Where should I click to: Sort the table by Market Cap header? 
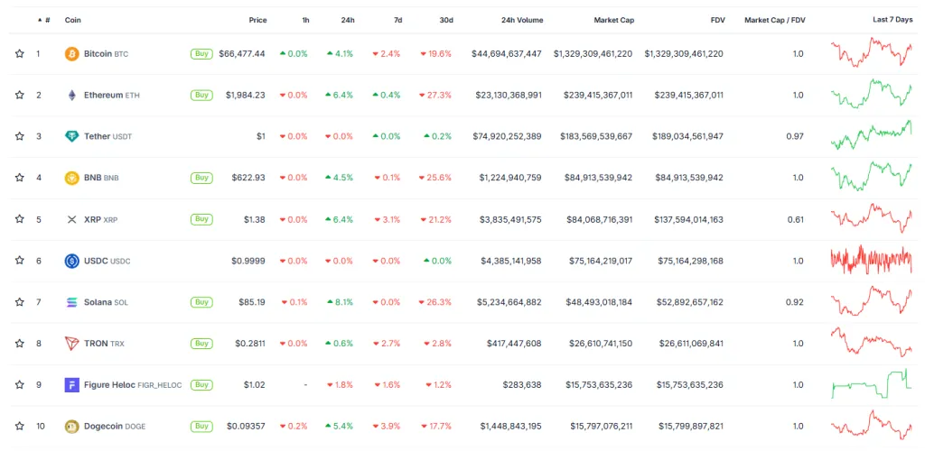(x=613, y=20)
